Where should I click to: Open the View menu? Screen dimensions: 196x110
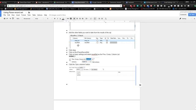pyautogui.click(x=13, y=15)
